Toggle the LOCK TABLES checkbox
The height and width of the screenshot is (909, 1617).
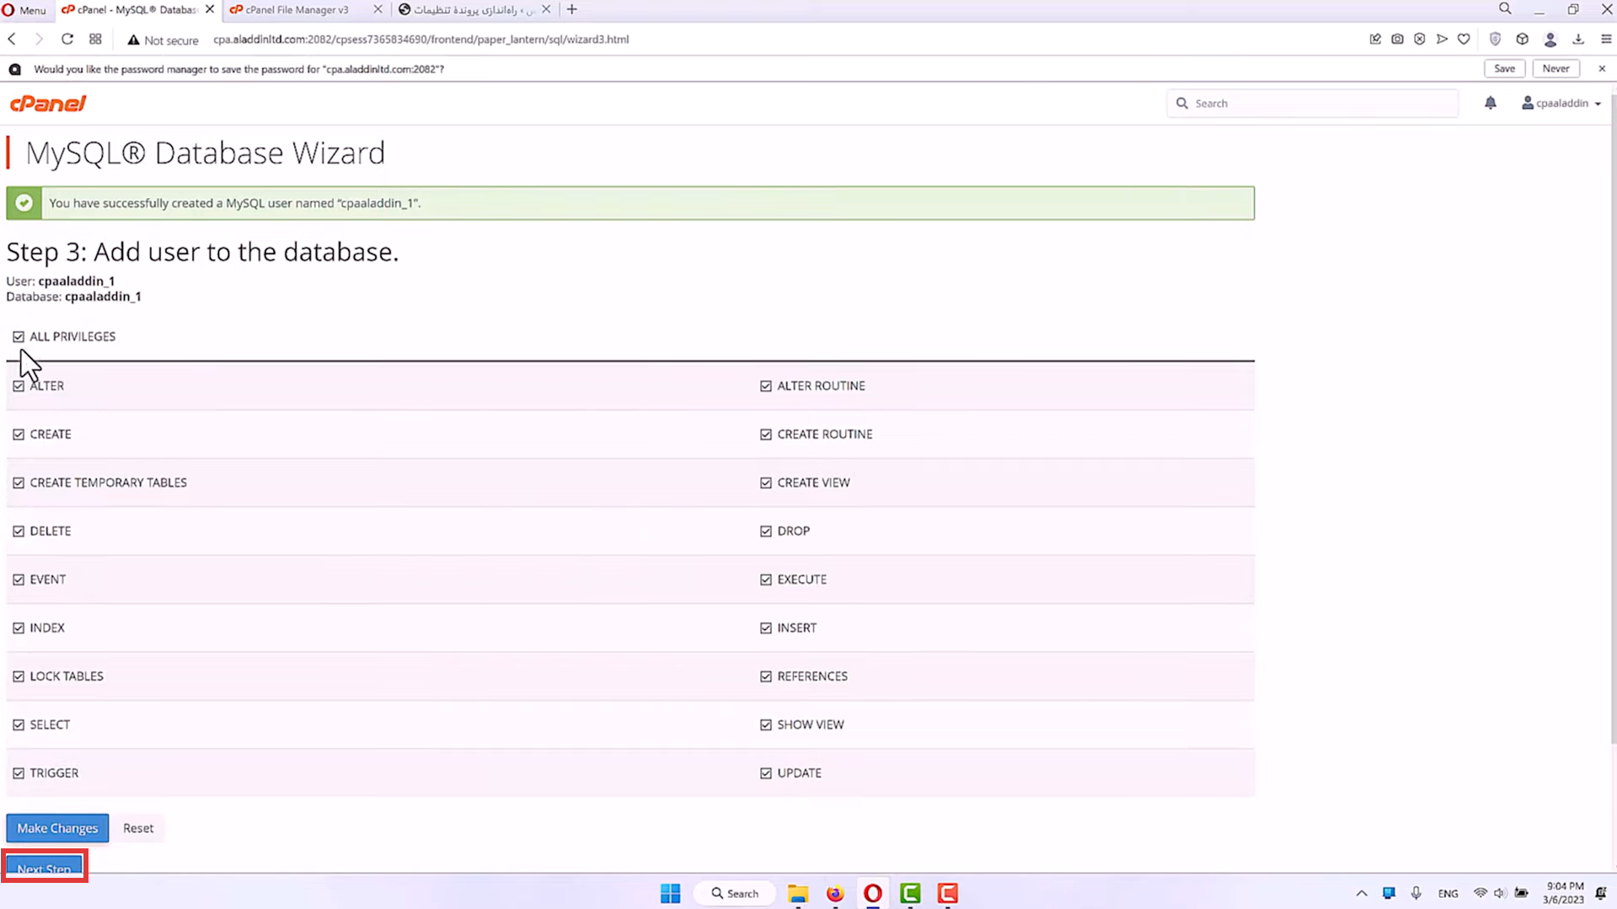point(19,676)
